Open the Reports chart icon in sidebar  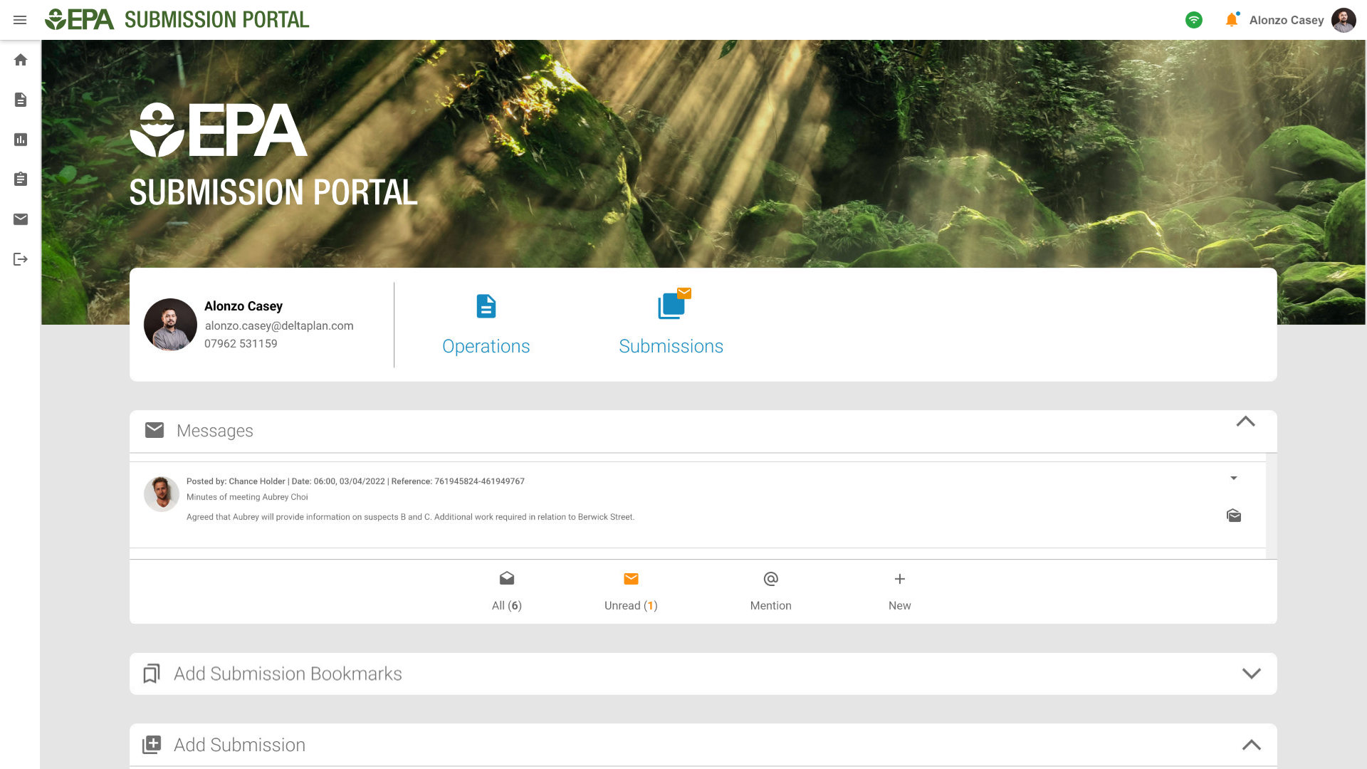(21, 140)
